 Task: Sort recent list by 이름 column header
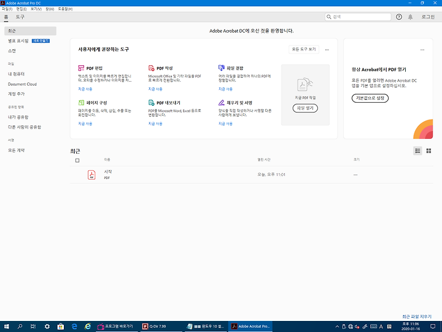tap(107, 159)
